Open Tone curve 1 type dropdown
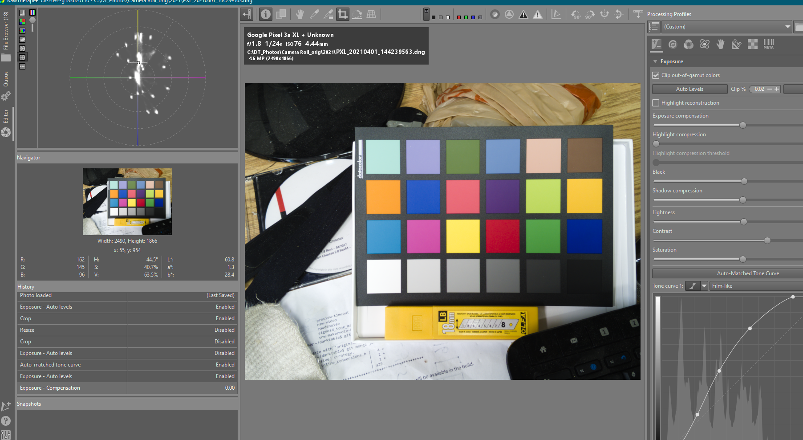The image size is (803, 440). (x=704, y=286)
